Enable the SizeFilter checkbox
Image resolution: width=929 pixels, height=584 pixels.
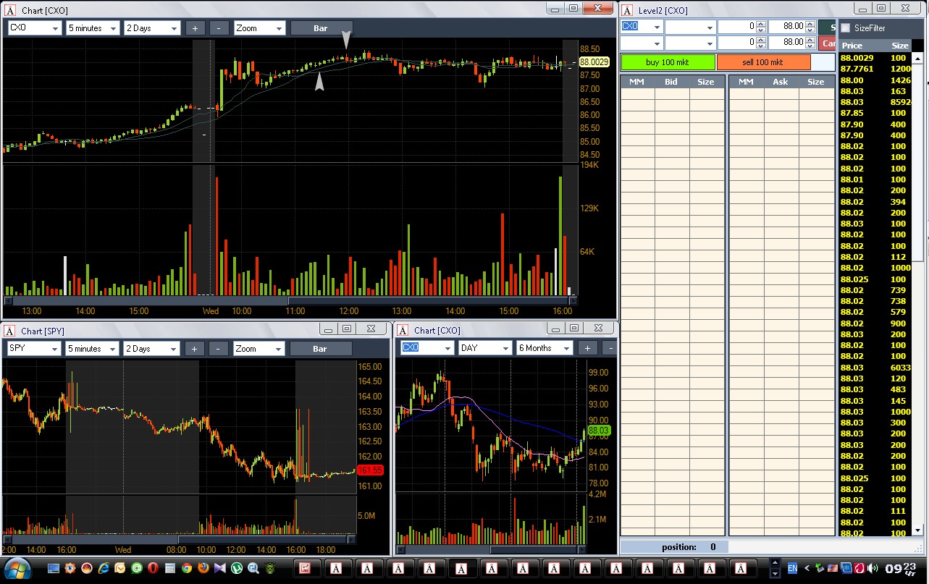(x=846, y=28)
